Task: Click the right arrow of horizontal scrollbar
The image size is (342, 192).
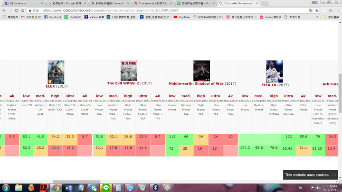Action: click(336, 182)
